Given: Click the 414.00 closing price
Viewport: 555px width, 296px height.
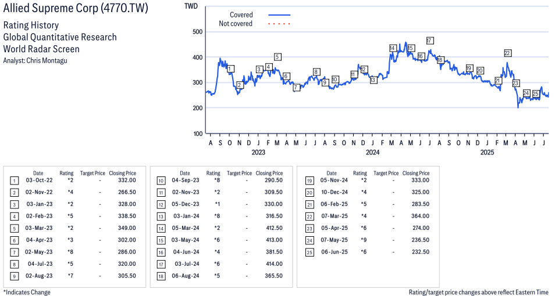Looking at the screenshot, I should pyautogui.click(x=275, y=264).
